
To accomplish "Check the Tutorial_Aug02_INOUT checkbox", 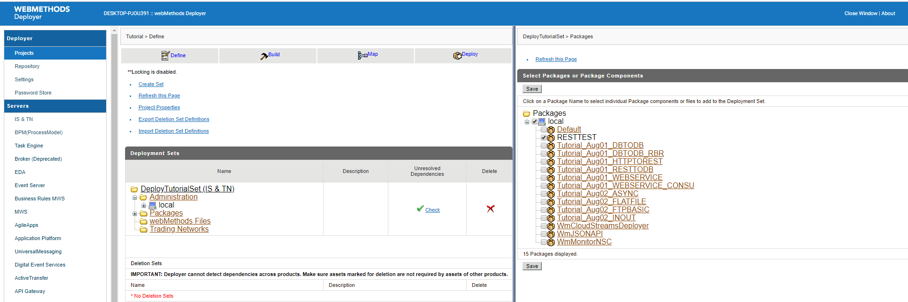I will [544, 218].
